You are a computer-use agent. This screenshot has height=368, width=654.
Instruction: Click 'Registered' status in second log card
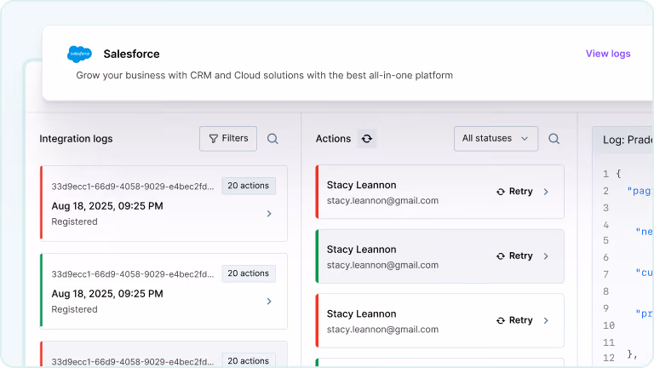coord(74,309)
